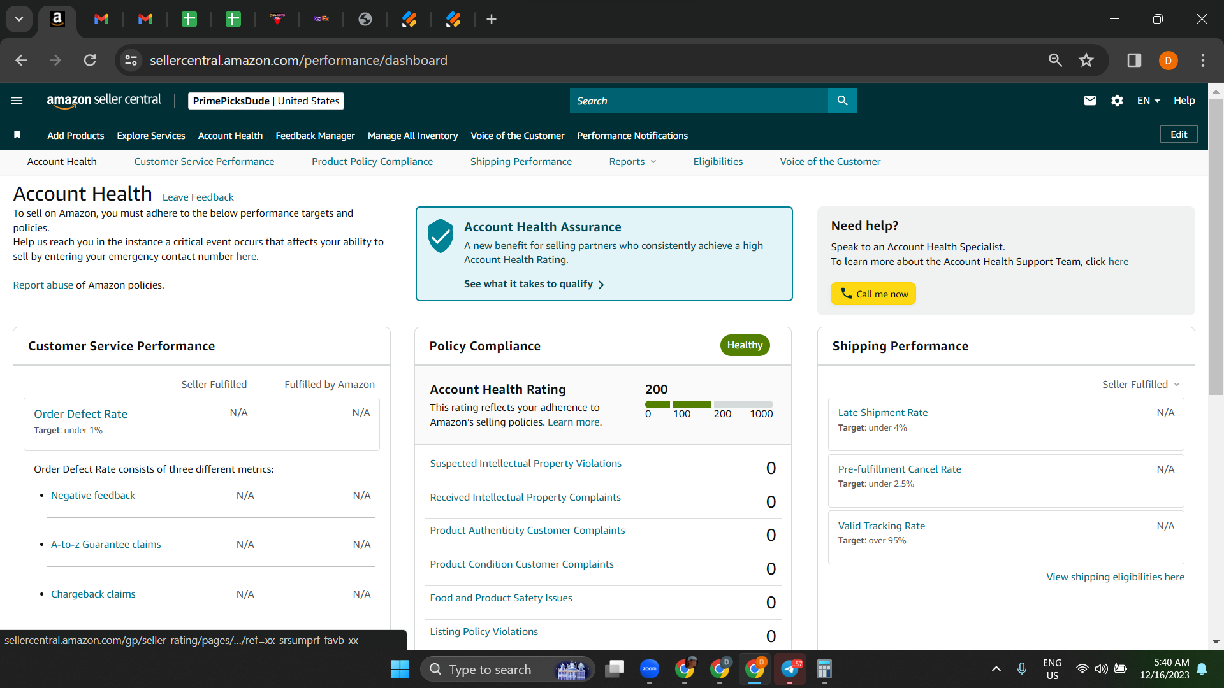
Task: Click the browser back arrow
Action: tap(21, 61)
